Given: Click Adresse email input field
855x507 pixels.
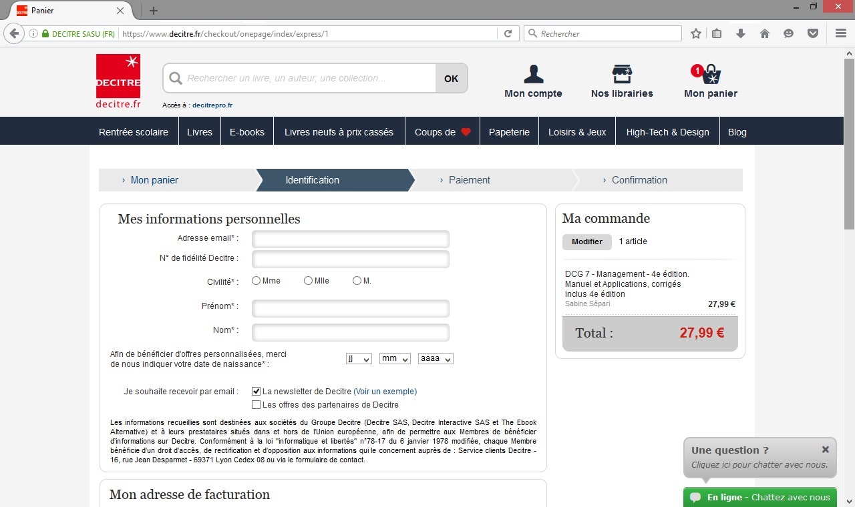Looking at the screenshot, I should (351, 239).
